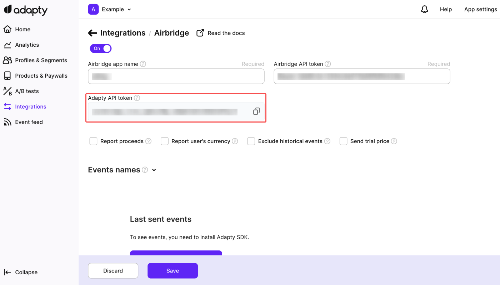Navigate to Products & Paywalls
The height and width of the screenshot is (285, 500).
click(x=41, y=76)
